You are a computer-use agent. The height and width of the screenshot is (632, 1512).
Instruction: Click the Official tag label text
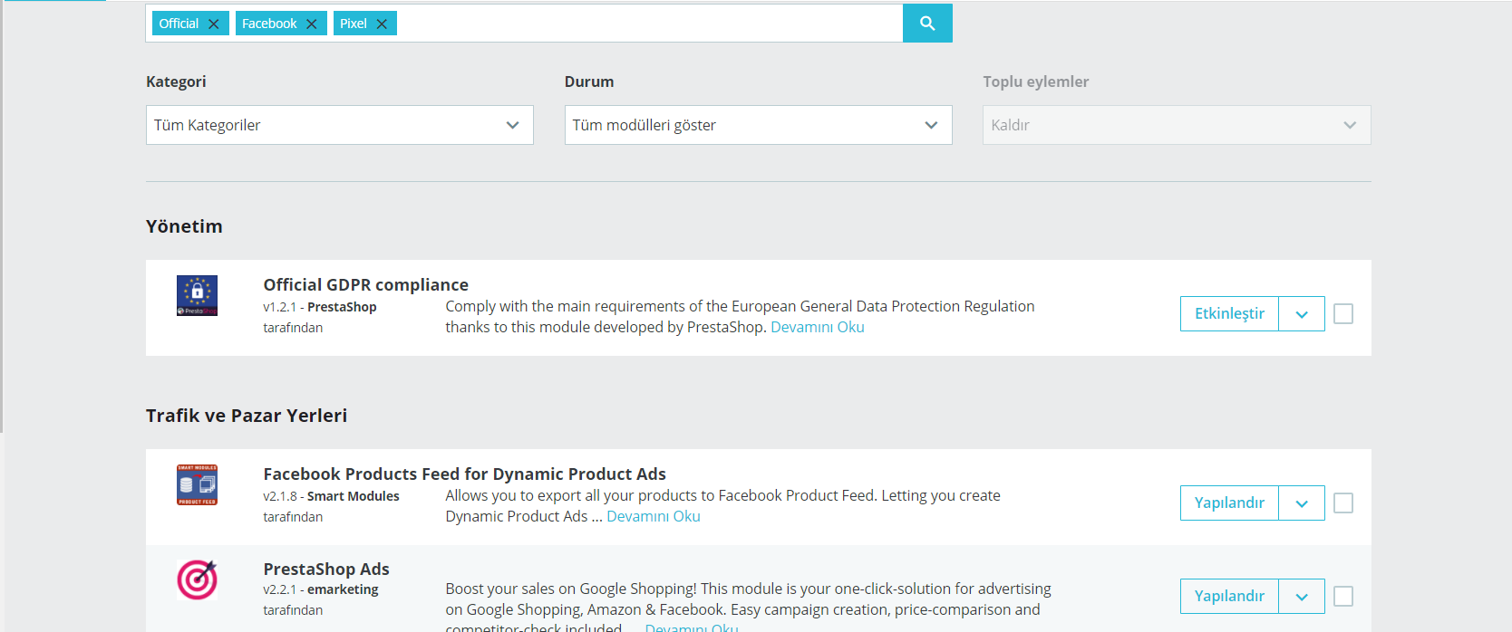[179, 24]
